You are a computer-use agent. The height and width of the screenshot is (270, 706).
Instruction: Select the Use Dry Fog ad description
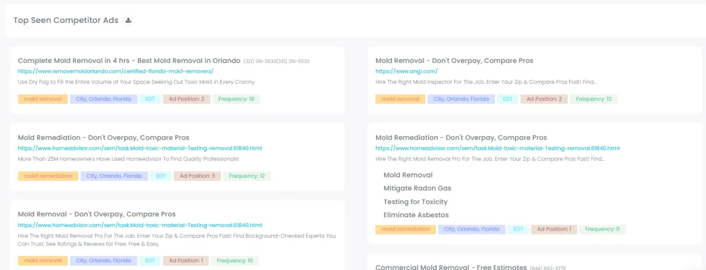(136, 82)
